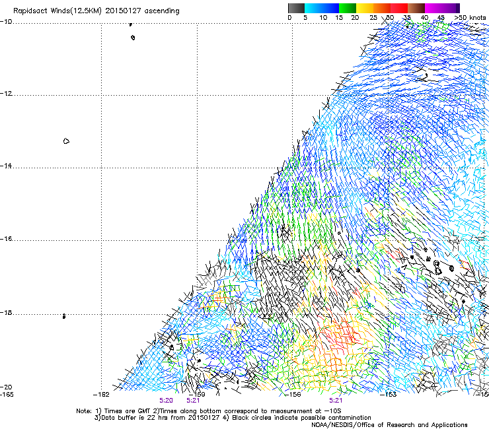Click the '-162' longitude axis label
The image size is (489, 429).
point(101,395)
